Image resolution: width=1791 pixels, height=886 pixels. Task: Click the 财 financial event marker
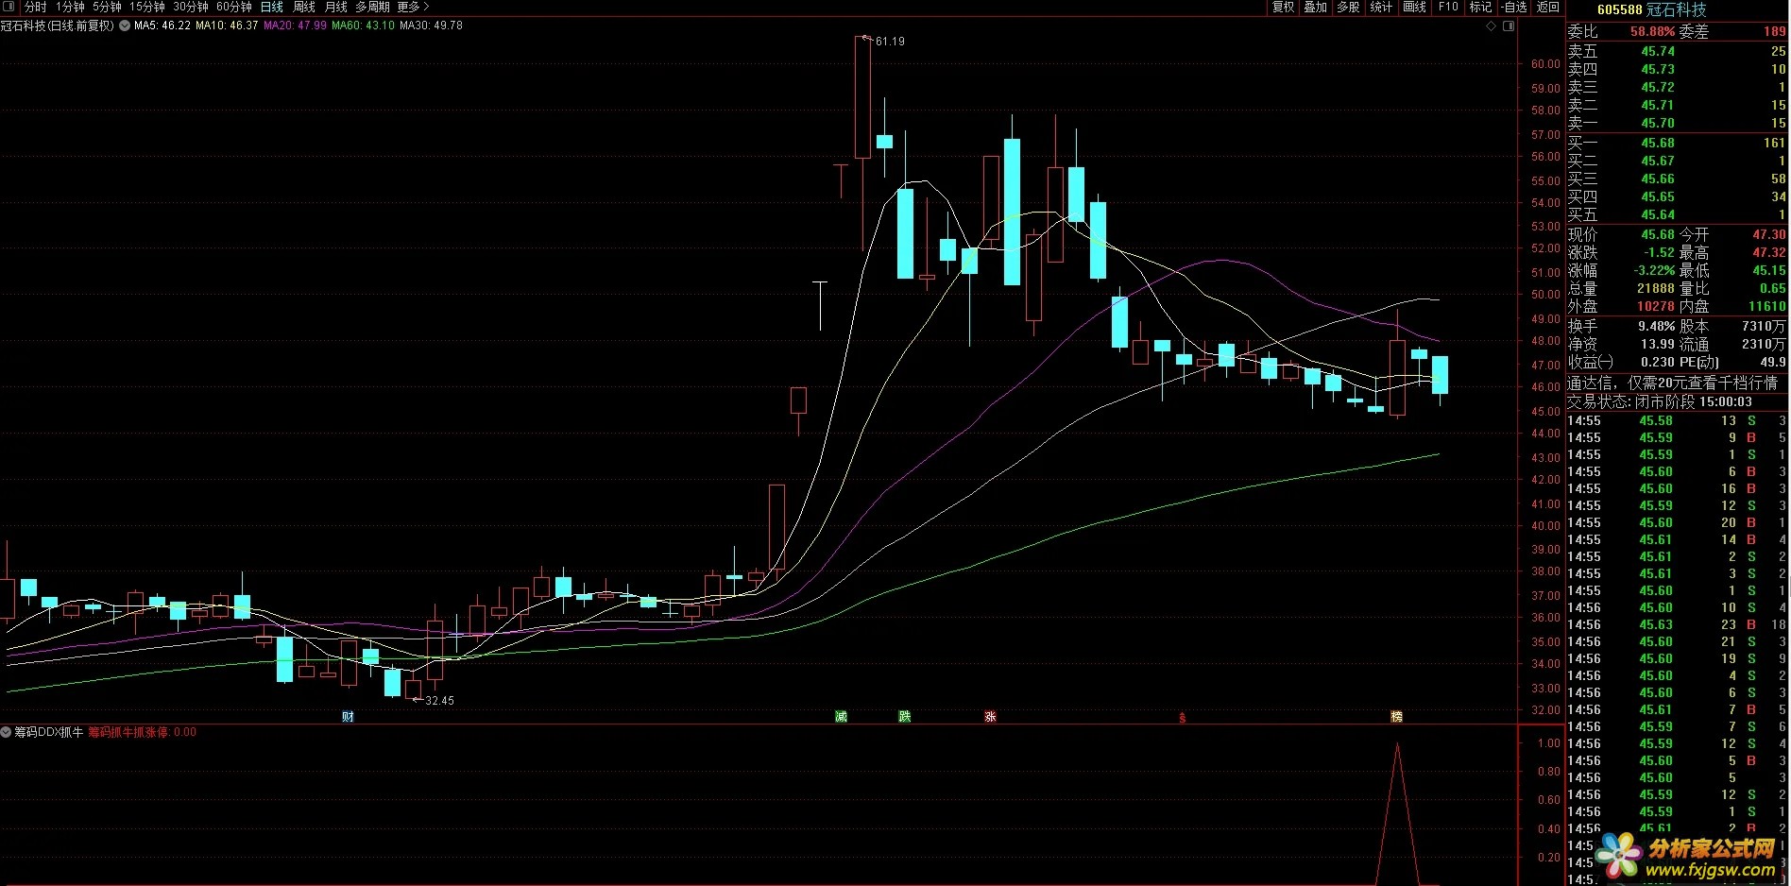pyautogui.click(x=348, y=717)
